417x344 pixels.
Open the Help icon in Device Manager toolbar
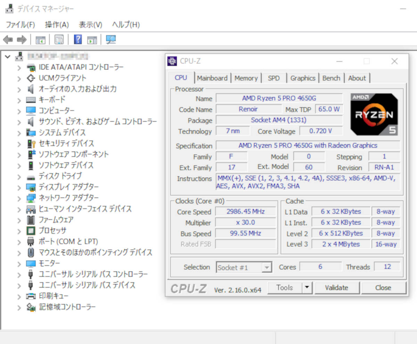tap(77, 39)
